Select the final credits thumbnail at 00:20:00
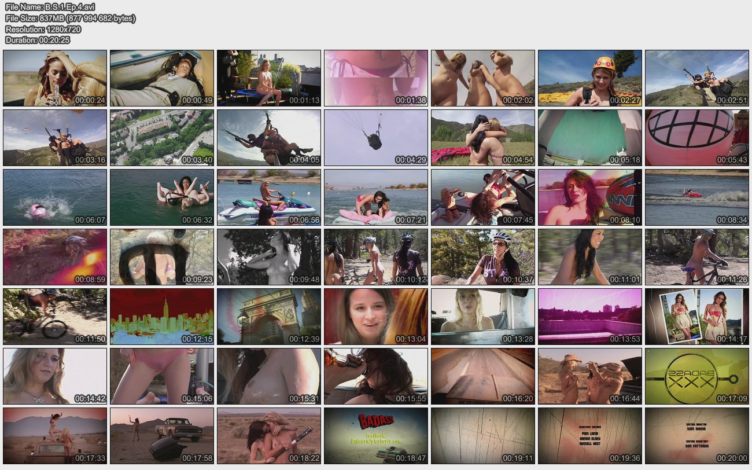 pos(696,436)
